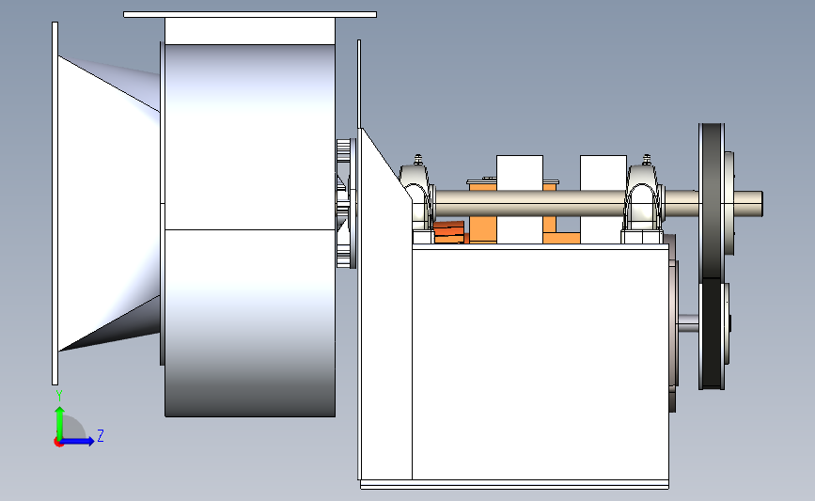The image size is (815, 501).
Task: Select the grease nipple on left bearing
Action: tap(418, 159)
